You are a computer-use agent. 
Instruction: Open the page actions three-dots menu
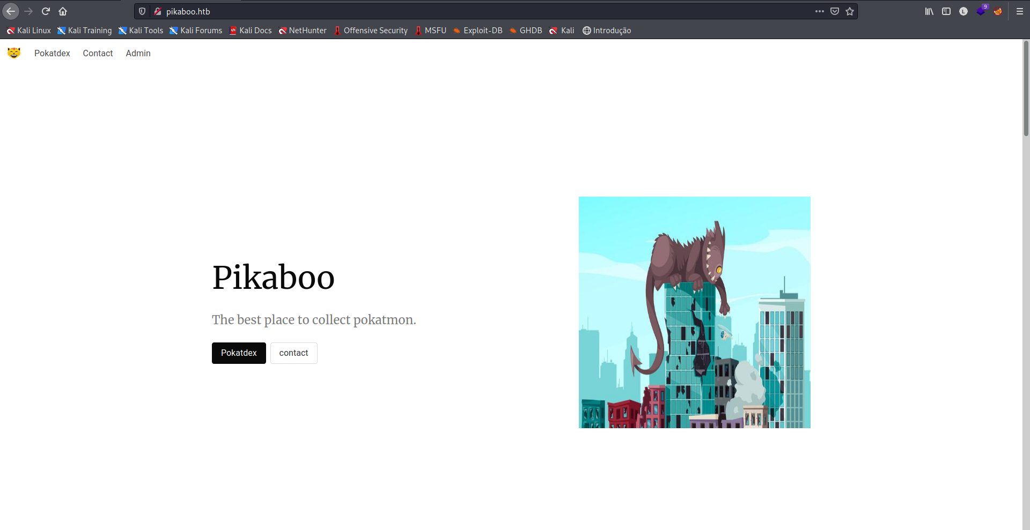point(819,11)
